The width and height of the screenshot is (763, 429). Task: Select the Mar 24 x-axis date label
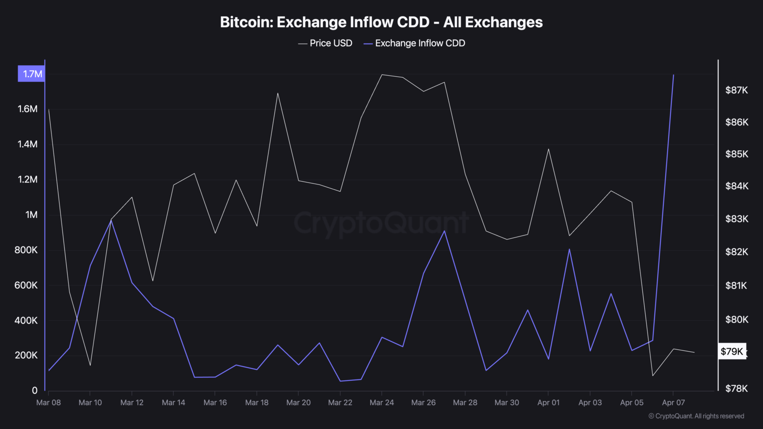click(x=382, y=403)
